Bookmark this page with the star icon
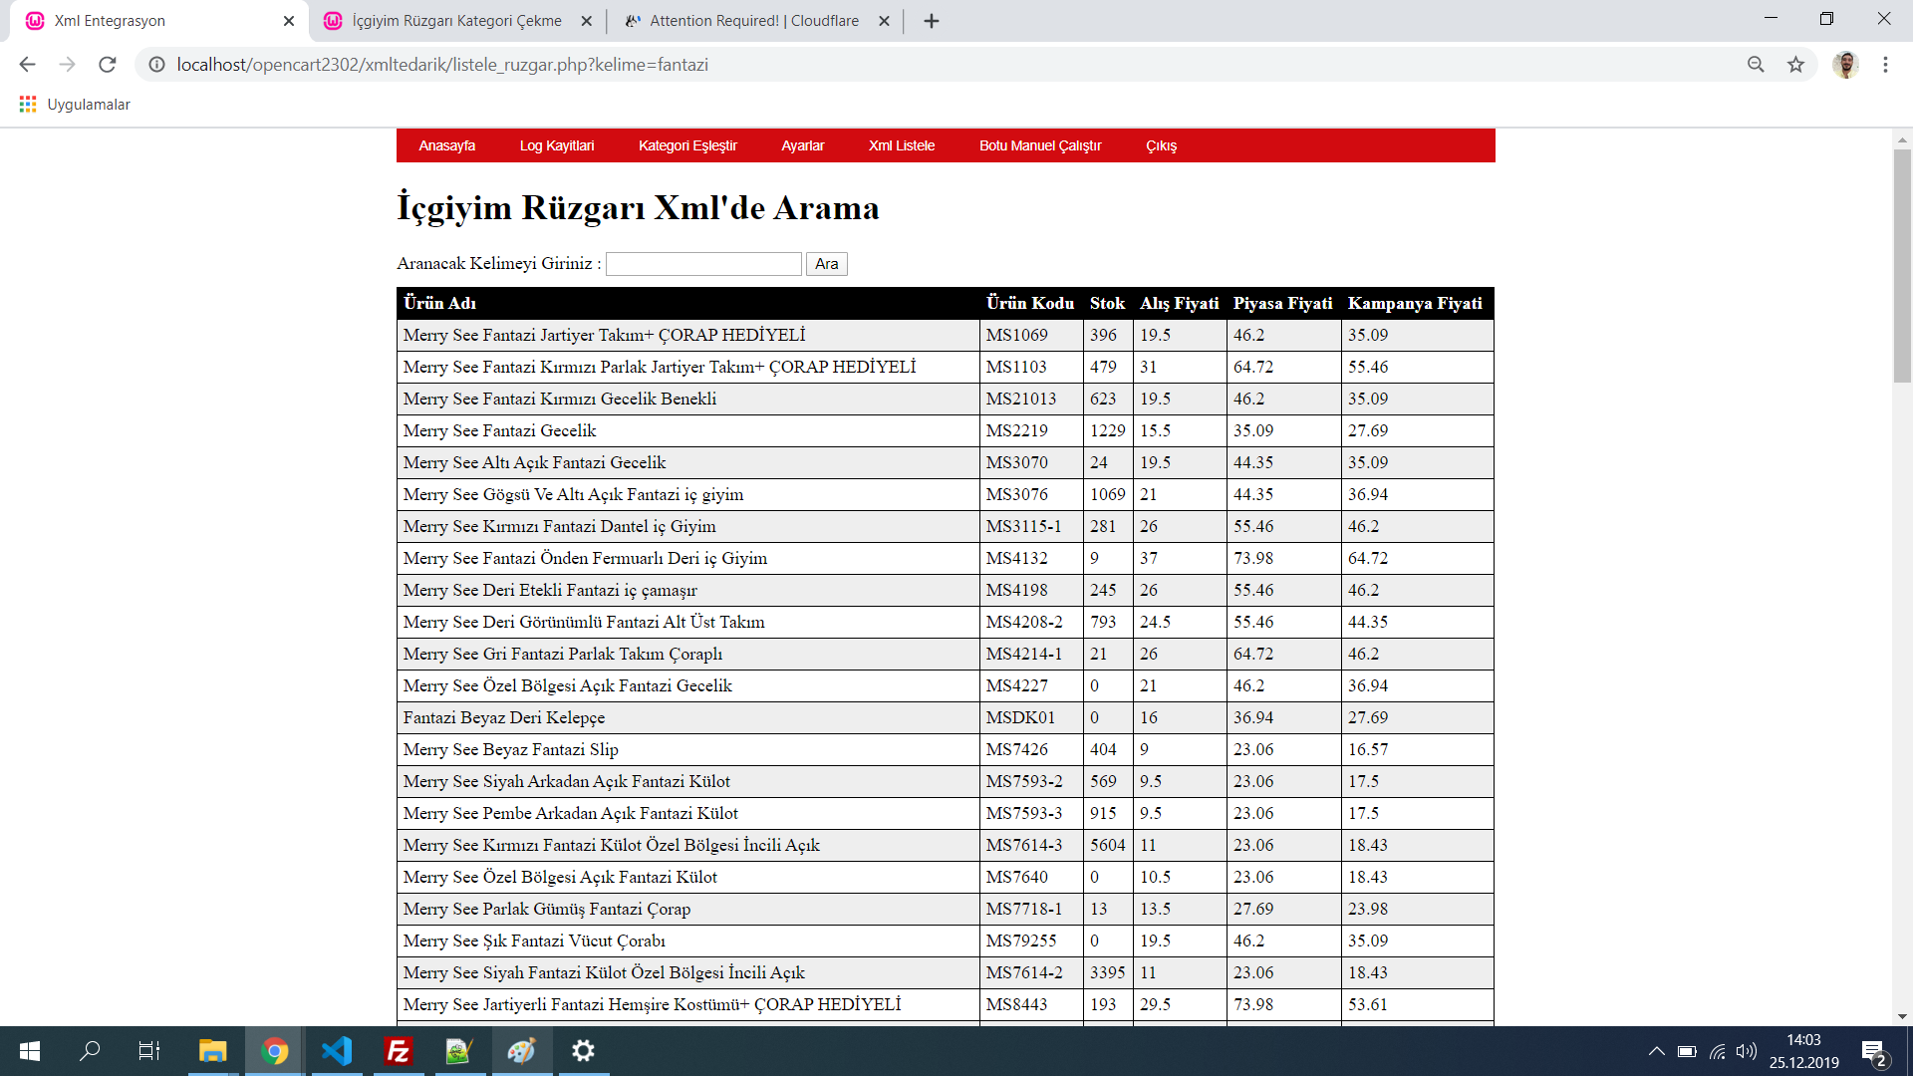Image resolution: width=1913 pixels, height=1076 pixels. 1795,65
